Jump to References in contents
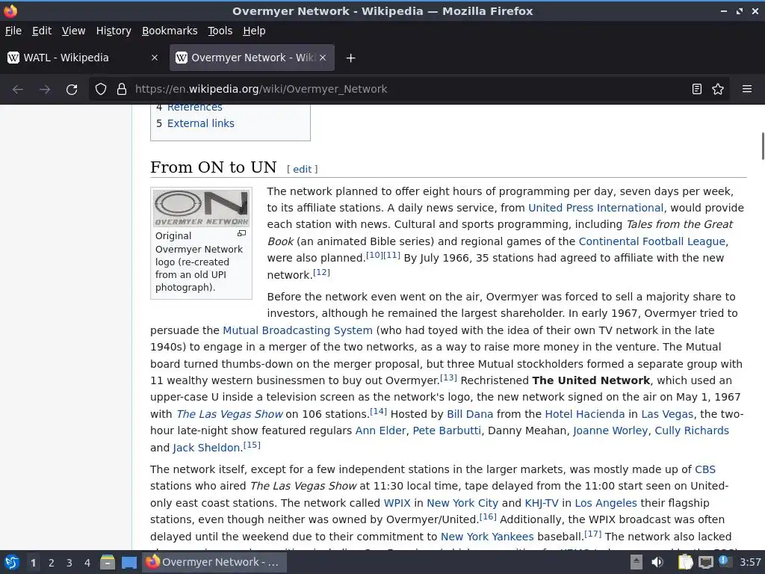765x574 pixels. pos(195,108)
